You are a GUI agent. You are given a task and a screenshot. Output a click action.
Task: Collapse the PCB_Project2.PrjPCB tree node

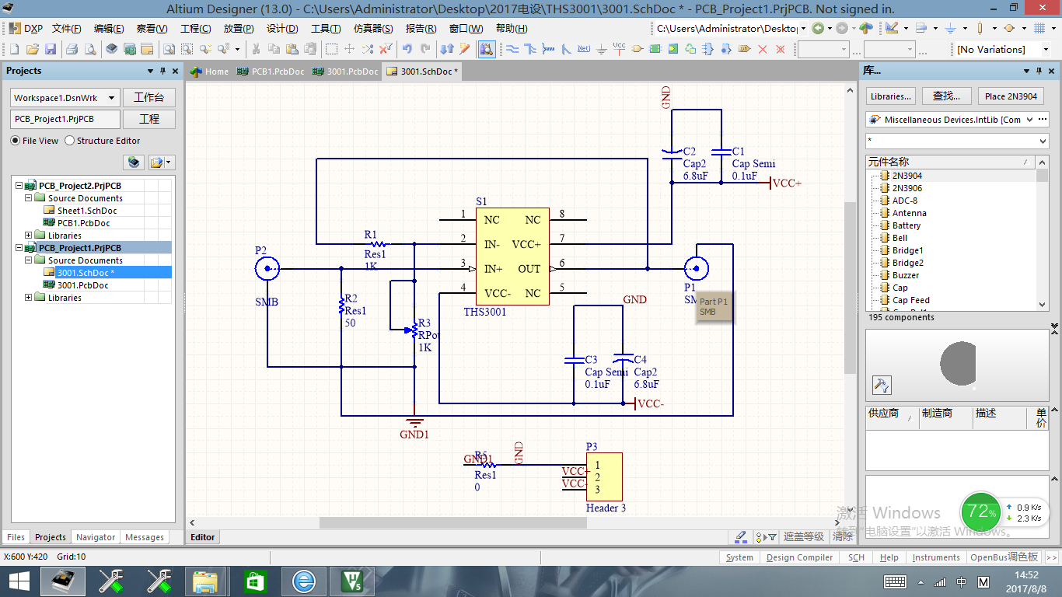(19, 186)
